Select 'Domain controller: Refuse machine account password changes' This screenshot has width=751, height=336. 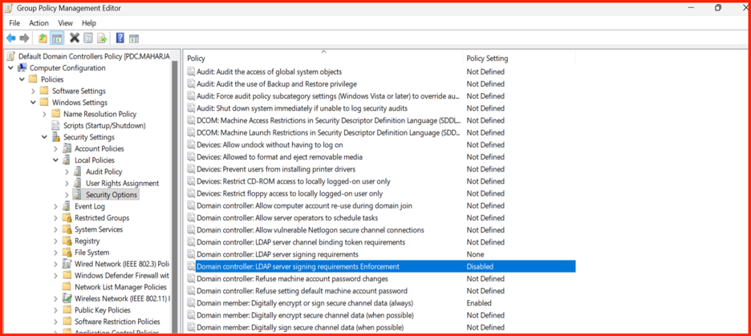coord(292,278)
